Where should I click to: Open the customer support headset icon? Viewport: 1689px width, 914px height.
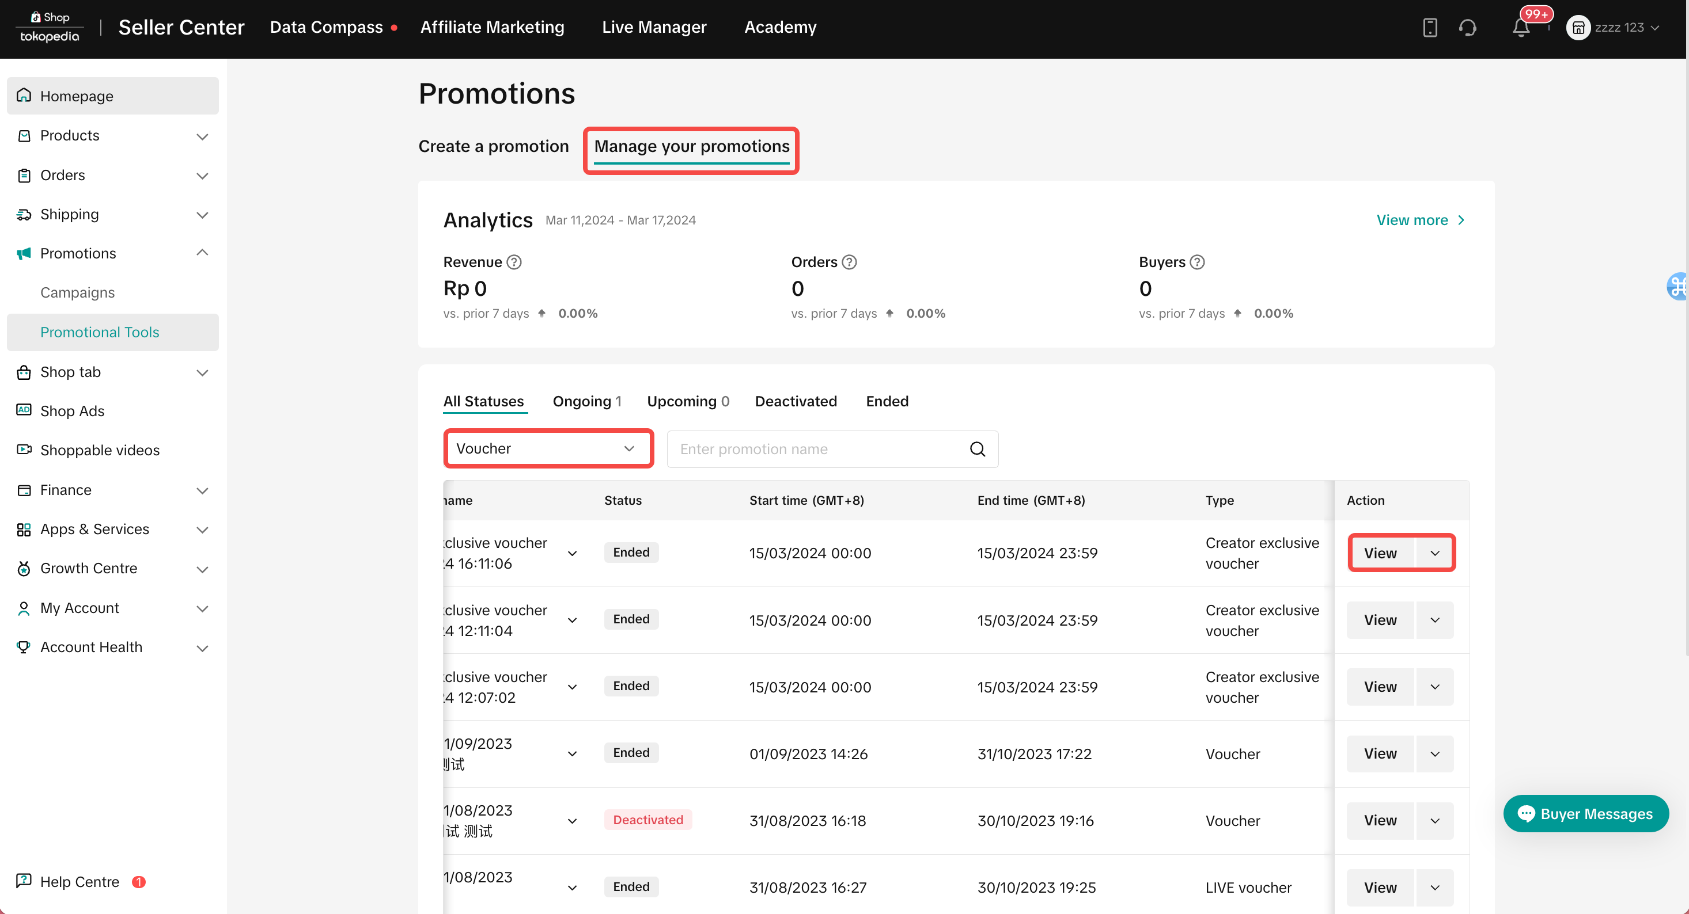coord(1467,28)
